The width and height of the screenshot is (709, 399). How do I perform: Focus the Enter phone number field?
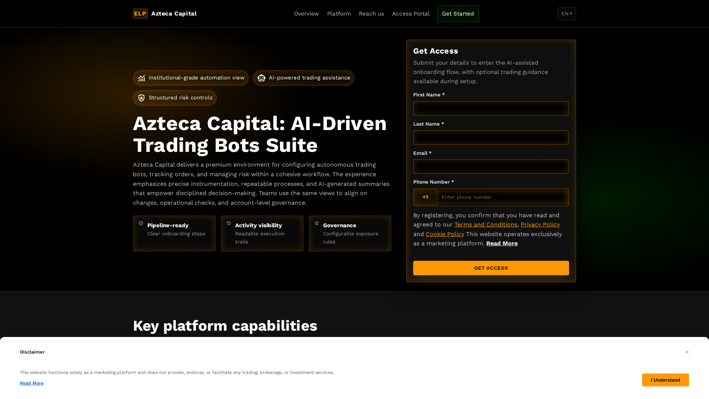(503, 197)
